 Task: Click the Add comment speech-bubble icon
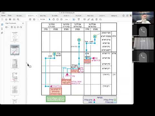[85, 19]
